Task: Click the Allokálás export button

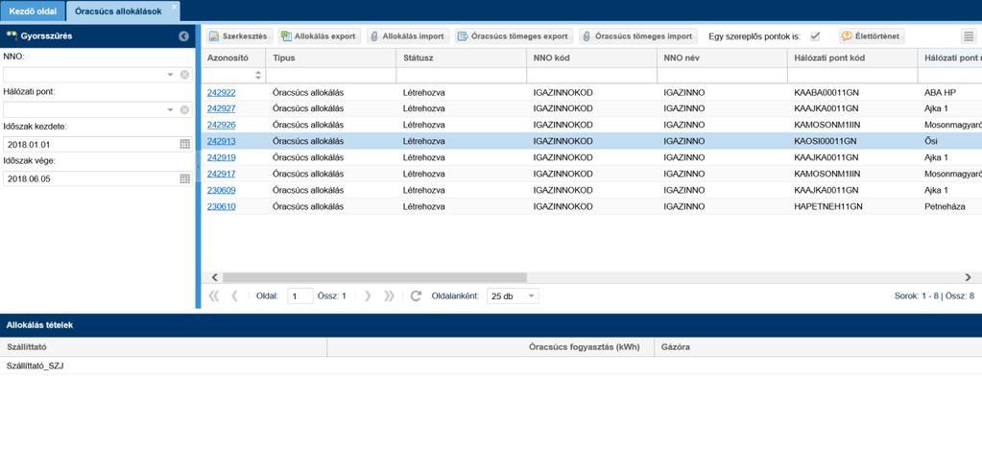Action: tap(320, 36)
